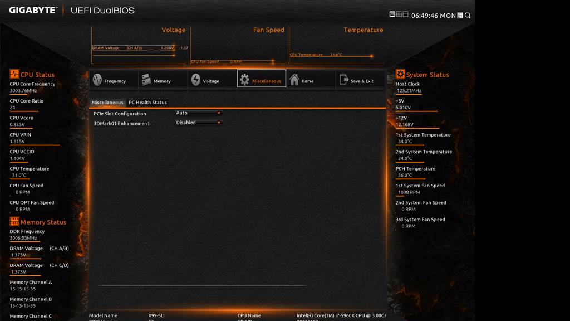Switch to the grid layout view icon

coord(399,14)
